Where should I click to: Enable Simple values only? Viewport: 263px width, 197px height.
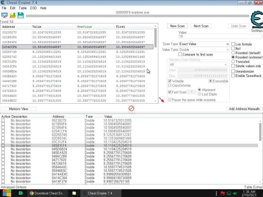click(x=233, y=66)
